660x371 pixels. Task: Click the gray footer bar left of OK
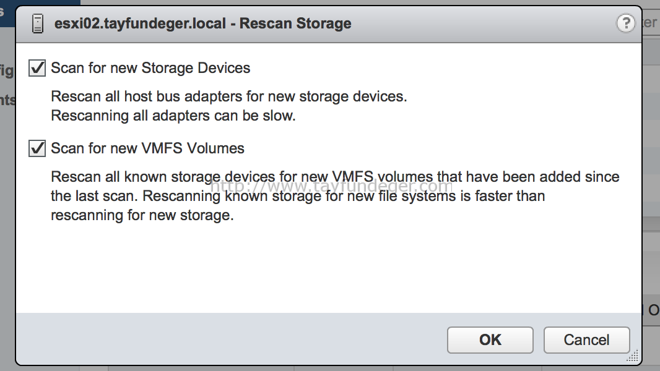tap(232, 339)
